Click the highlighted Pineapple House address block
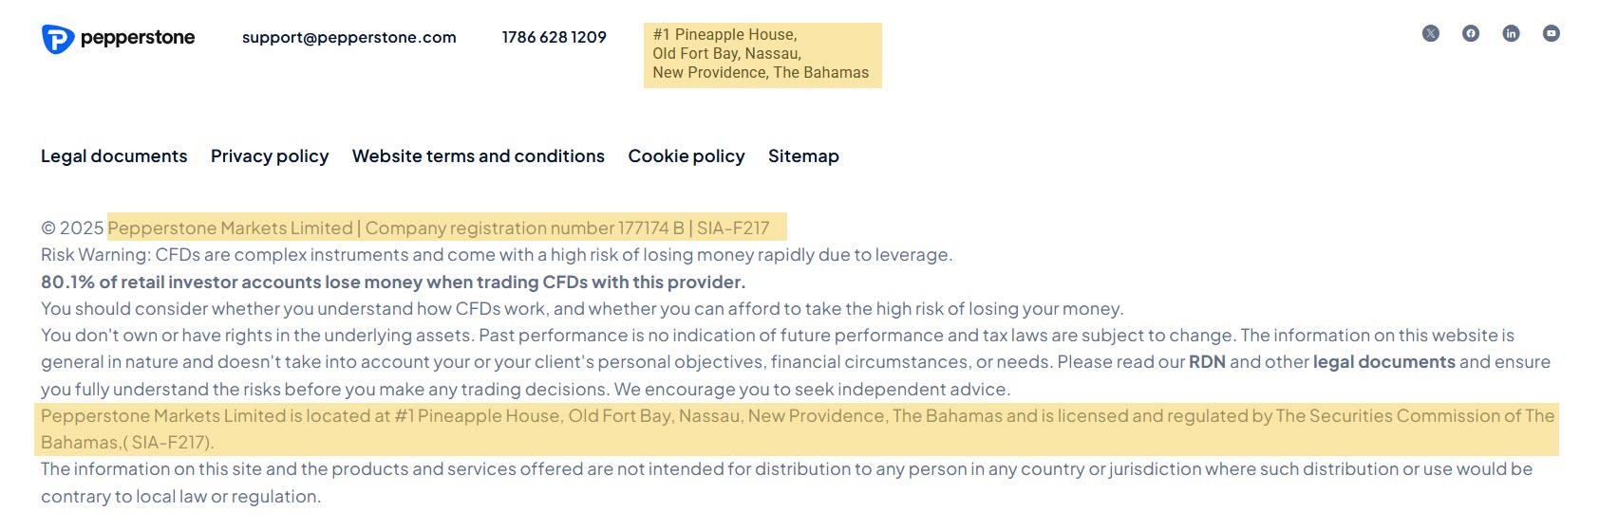This screenshot has height=529, width=1599. tap(762, 54)
